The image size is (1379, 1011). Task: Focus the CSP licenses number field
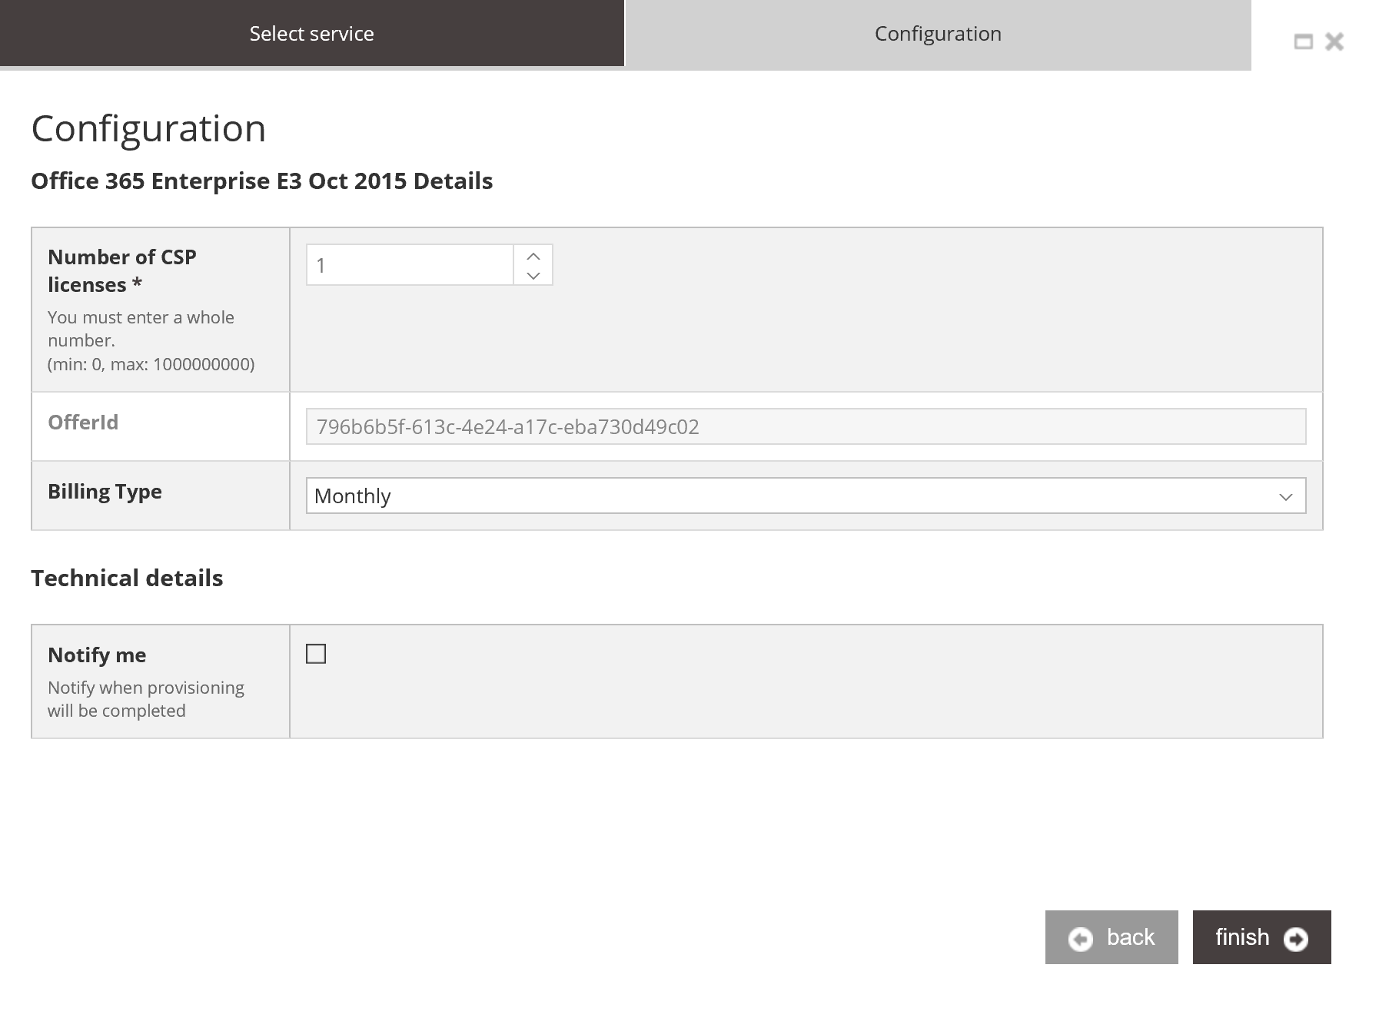click(410, 265)
